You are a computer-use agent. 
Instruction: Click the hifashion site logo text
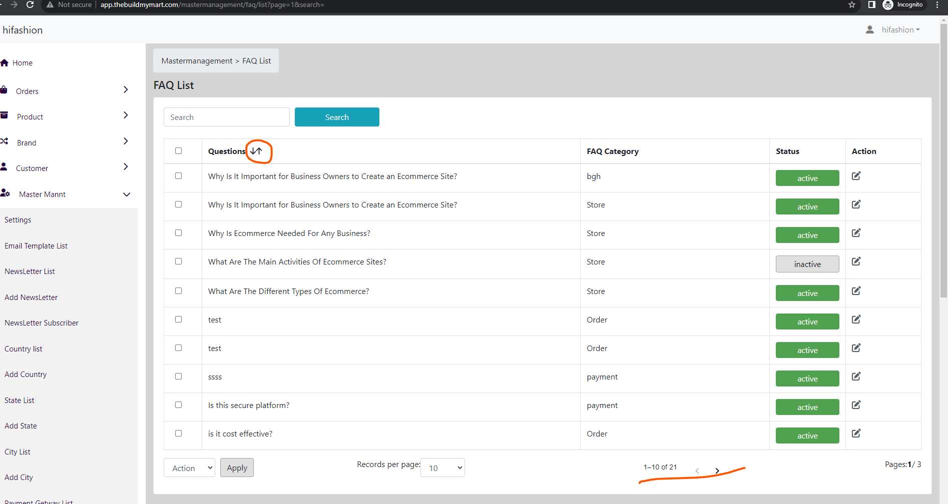tap(23, 30)
